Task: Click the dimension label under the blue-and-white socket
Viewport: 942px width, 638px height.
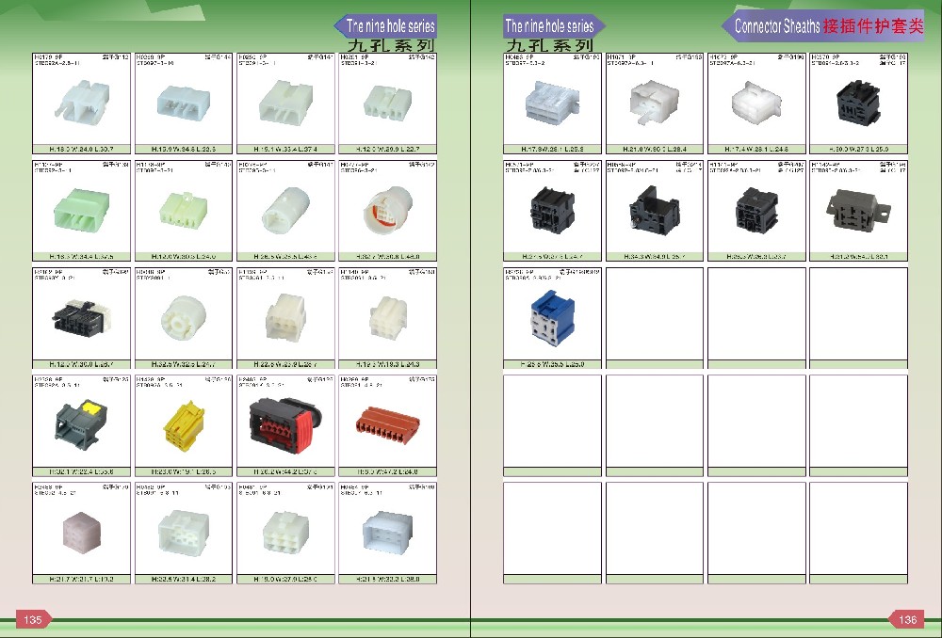Action: (552, 364)
